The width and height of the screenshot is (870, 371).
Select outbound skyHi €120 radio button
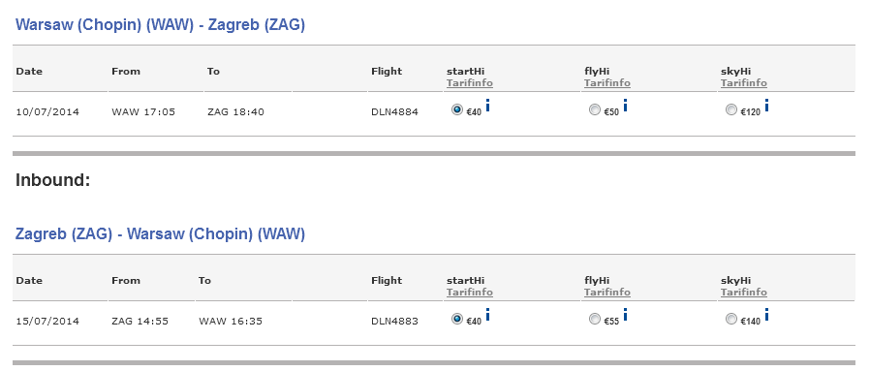pos(731,109)
